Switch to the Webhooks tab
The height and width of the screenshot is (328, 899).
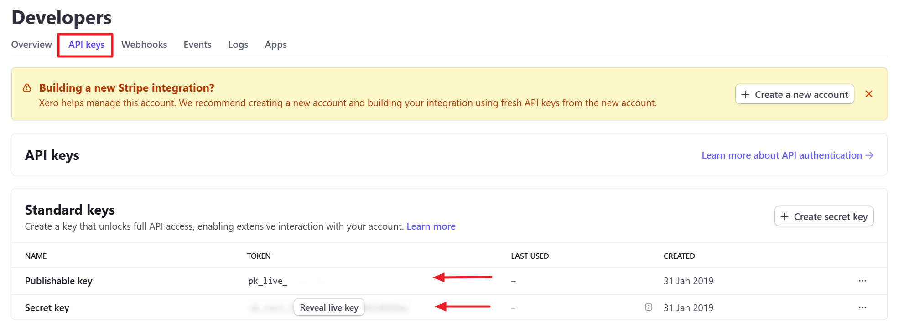pyautogui.click(x=144, y=45)
